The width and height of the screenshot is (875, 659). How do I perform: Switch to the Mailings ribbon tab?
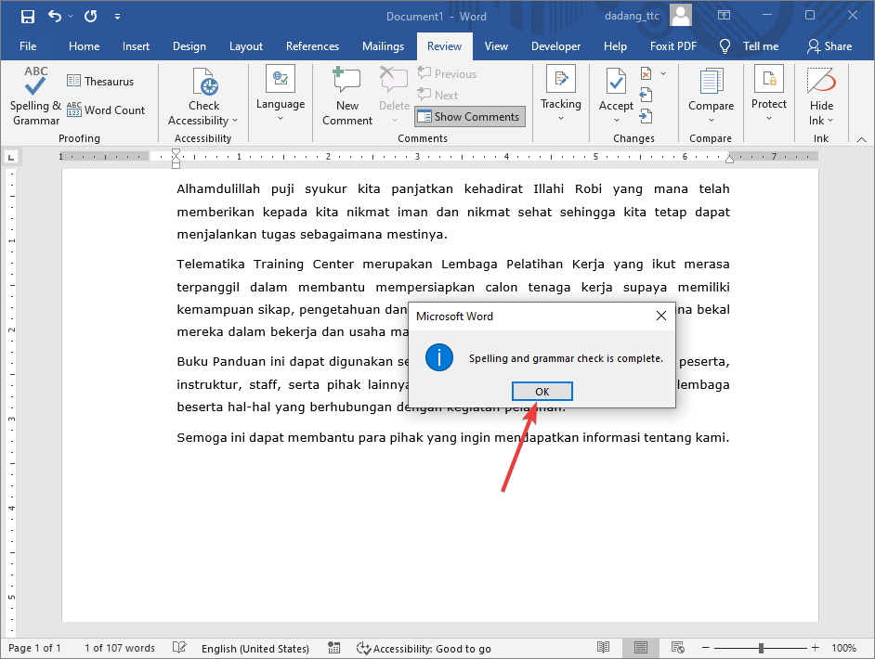tap(383, 45)
